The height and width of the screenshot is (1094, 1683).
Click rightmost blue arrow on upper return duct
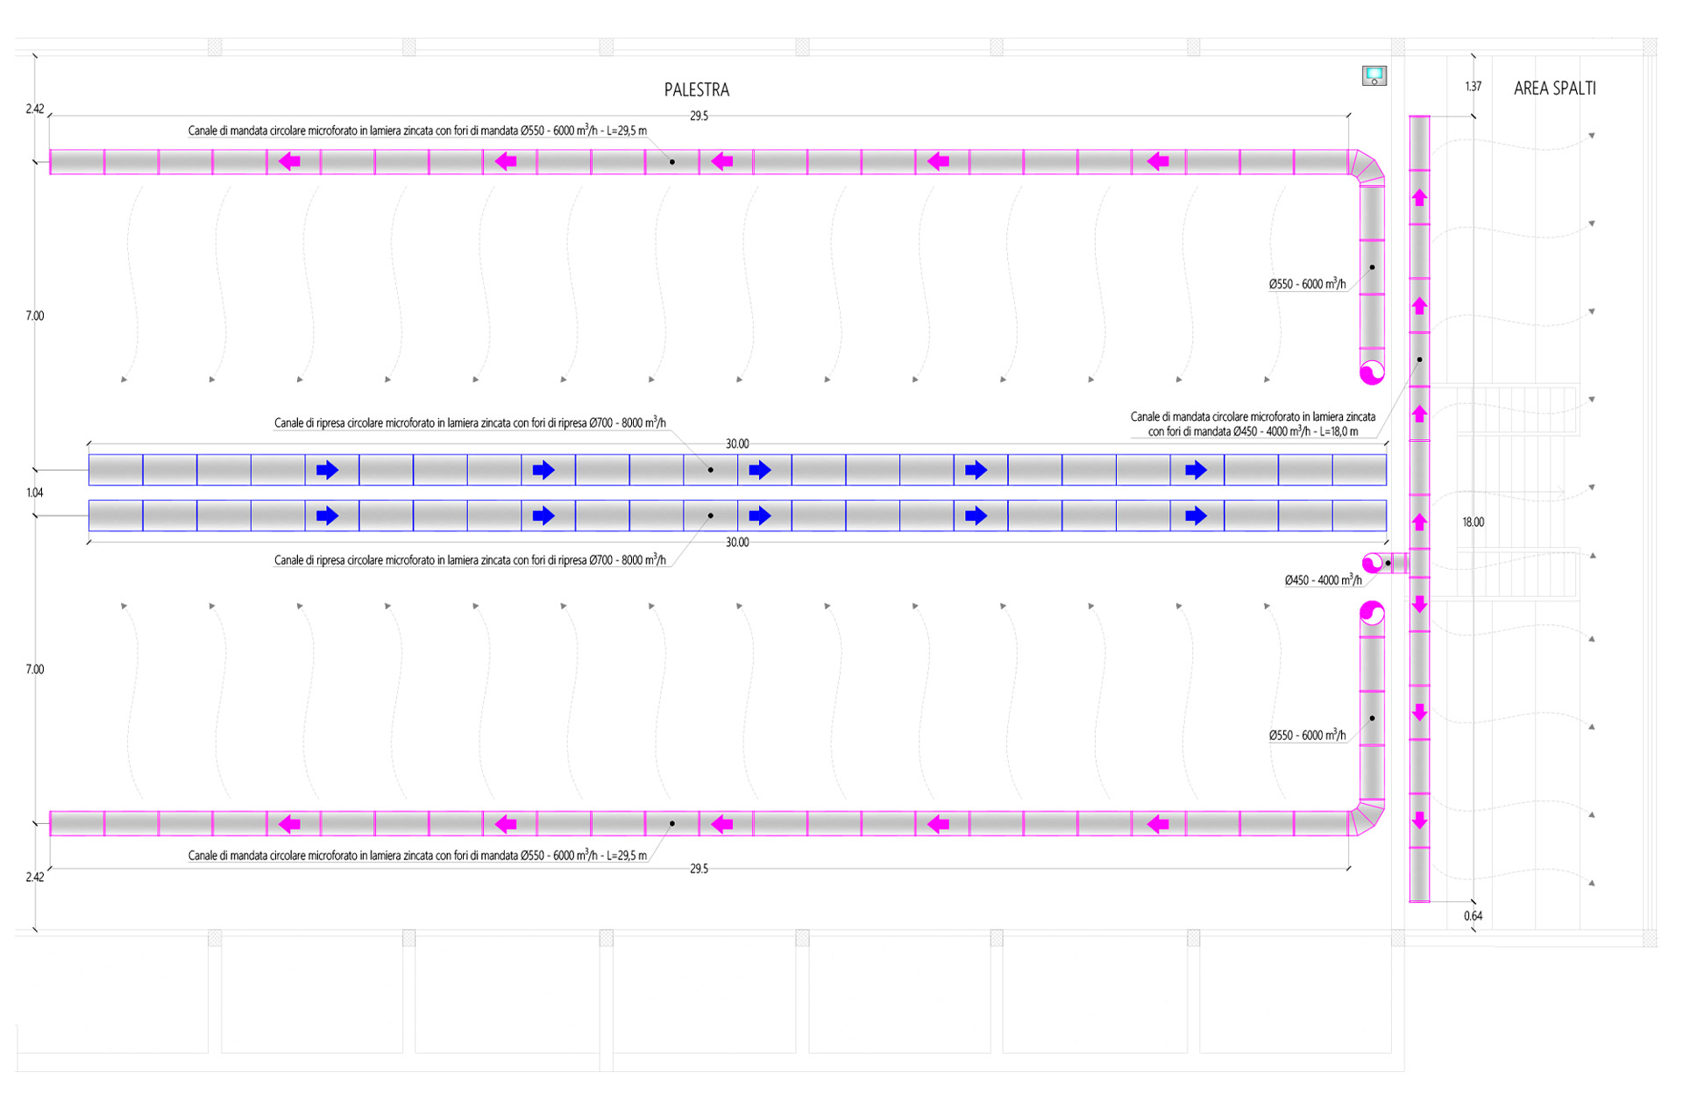(1196, 470)
